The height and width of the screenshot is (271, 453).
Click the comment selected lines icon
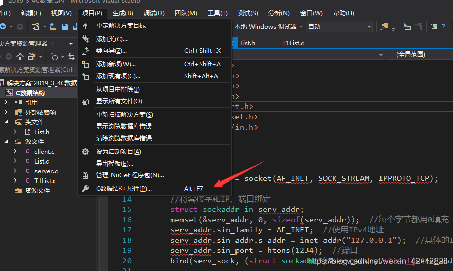click(434, 27)
